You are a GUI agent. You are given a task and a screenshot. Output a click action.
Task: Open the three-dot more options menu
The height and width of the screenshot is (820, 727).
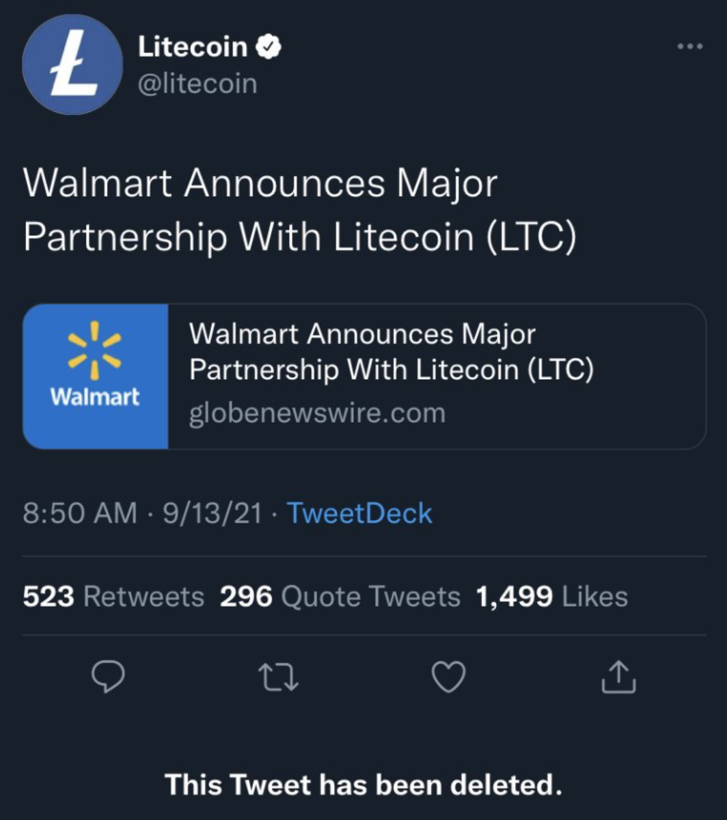click(x=689, y=46)
